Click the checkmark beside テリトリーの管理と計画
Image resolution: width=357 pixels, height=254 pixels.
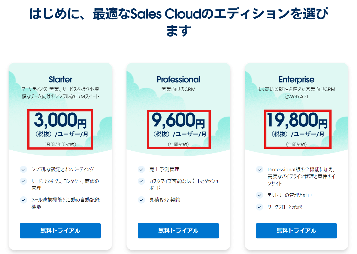point(259,195)
